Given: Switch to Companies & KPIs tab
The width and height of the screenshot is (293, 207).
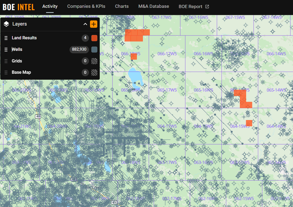Looking at the screenshot, I should click(x=86, y=6).
